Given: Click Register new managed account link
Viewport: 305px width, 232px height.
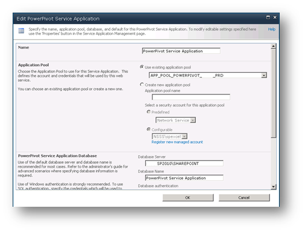Looking at the screenshot, I should [x=177, y=142].
